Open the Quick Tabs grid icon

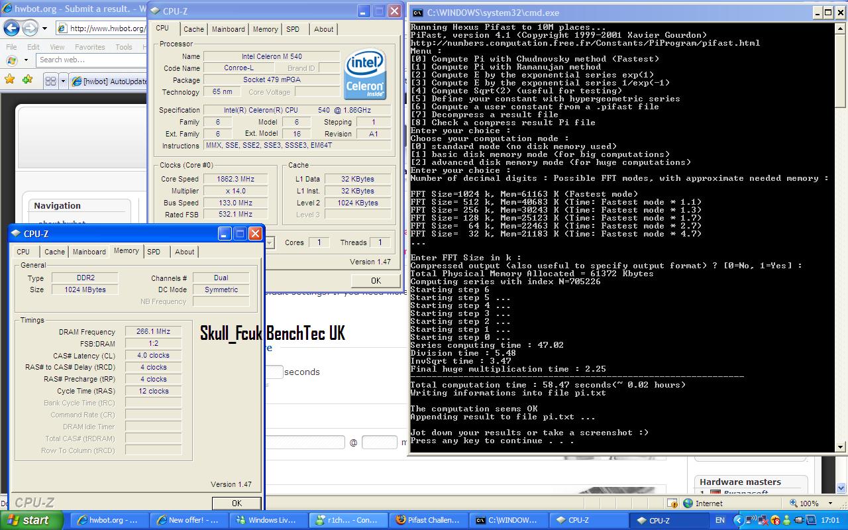[x=50, y=81]
